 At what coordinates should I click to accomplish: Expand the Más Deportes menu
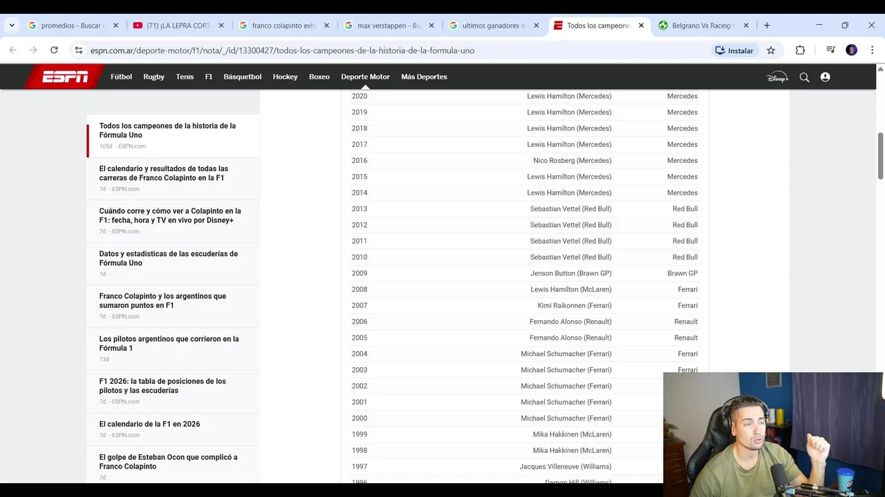click(424, 77)
